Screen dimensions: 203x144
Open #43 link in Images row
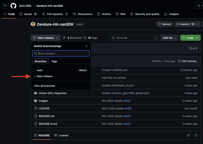[x=127, y=101]
